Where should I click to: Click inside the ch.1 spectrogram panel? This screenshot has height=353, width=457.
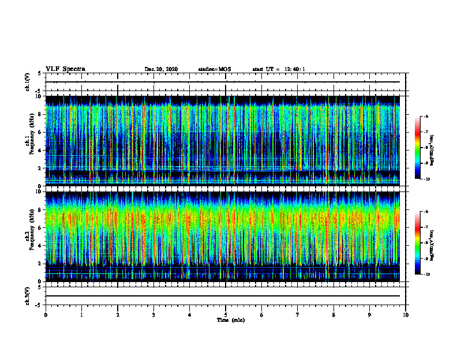(223, 141)
